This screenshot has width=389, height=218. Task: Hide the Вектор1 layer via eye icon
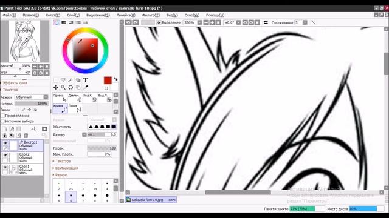[x=5, y=143]
